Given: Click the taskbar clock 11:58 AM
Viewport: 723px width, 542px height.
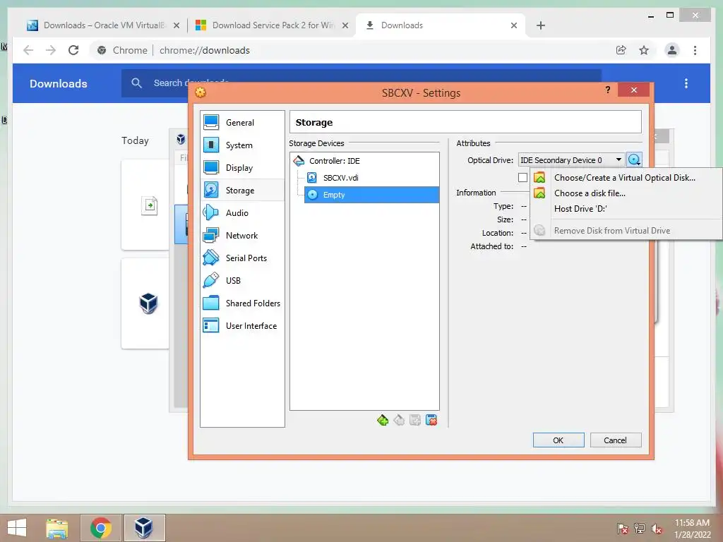Looking at the screenshot, I should pyautogui.click(x=692, y=523).
